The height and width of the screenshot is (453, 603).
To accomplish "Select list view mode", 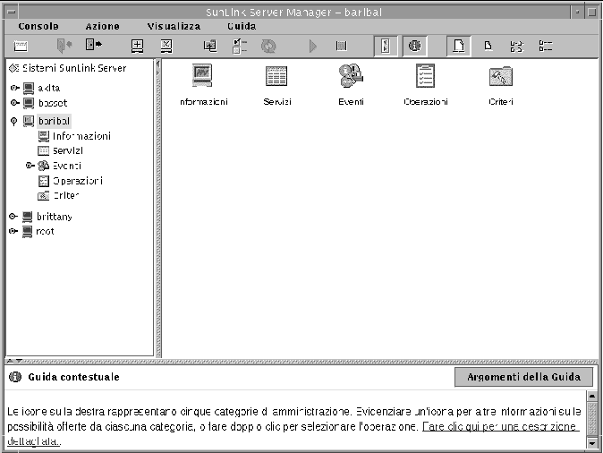I will [x=516, y=47].
